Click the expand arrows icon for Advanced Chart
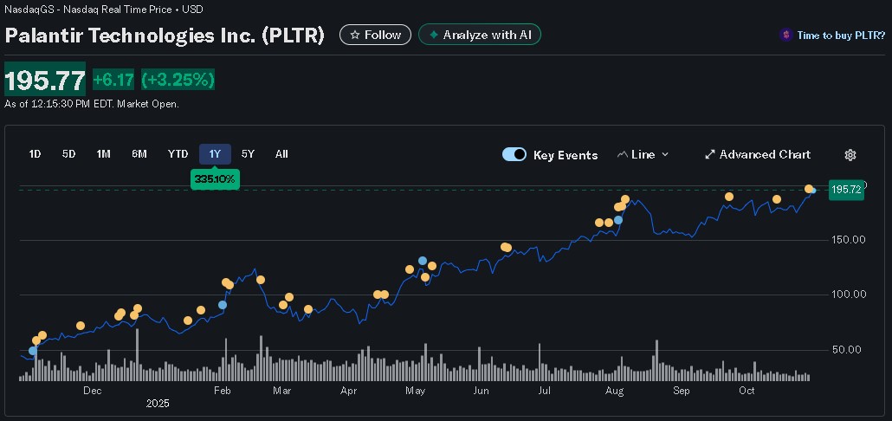 pos(710,155)
